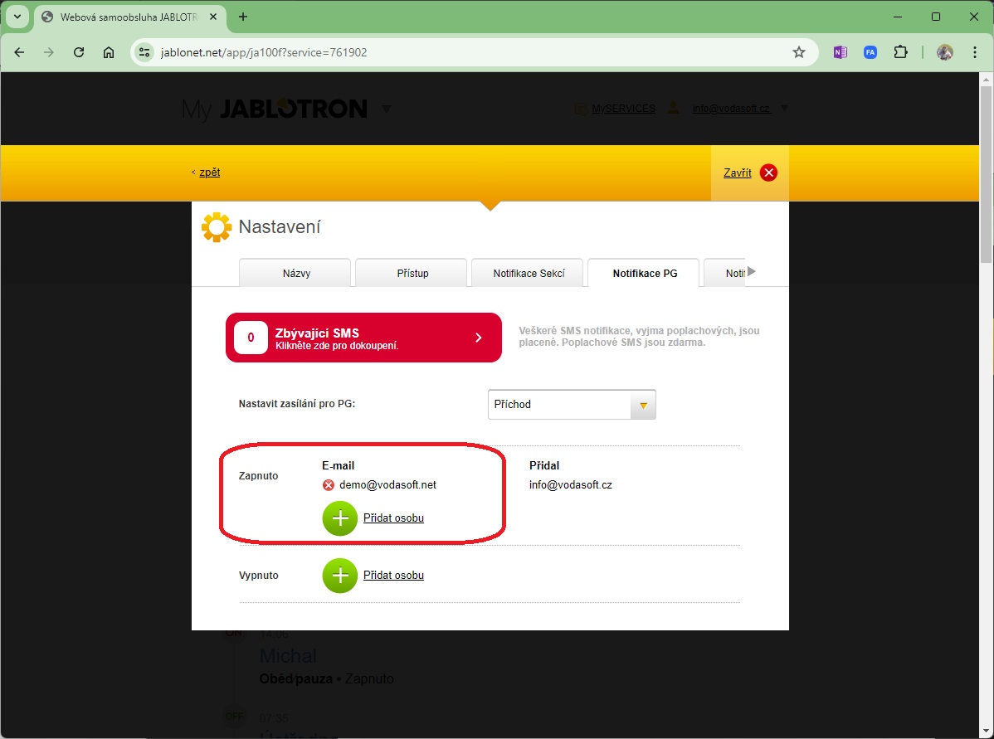Open a new browser tab
Image resolution: width=994 pixels, height=739 pixels.
[243, 17]
